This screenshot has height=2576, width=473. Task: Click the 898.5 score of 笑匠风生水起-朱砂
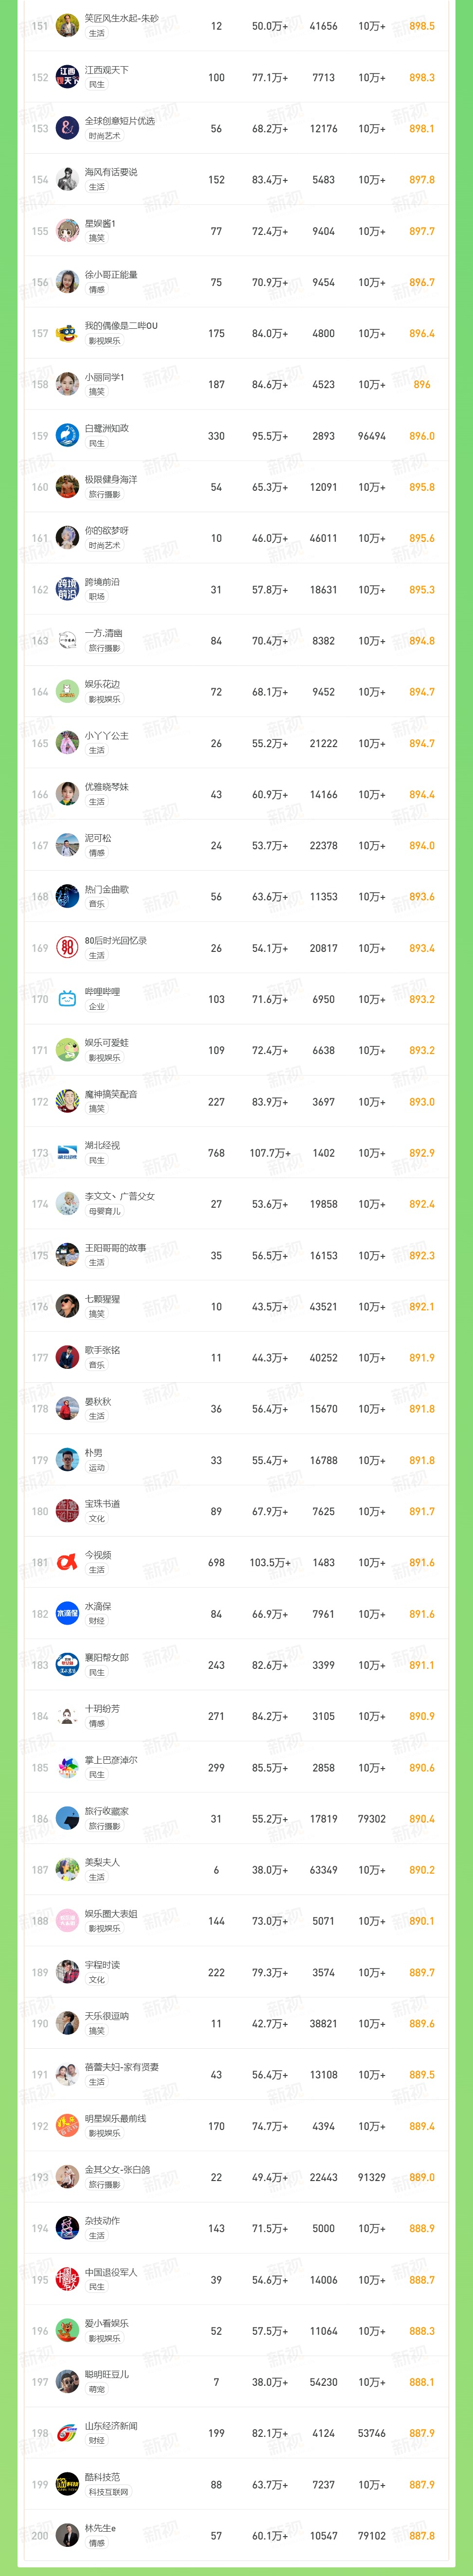[422, 26]
